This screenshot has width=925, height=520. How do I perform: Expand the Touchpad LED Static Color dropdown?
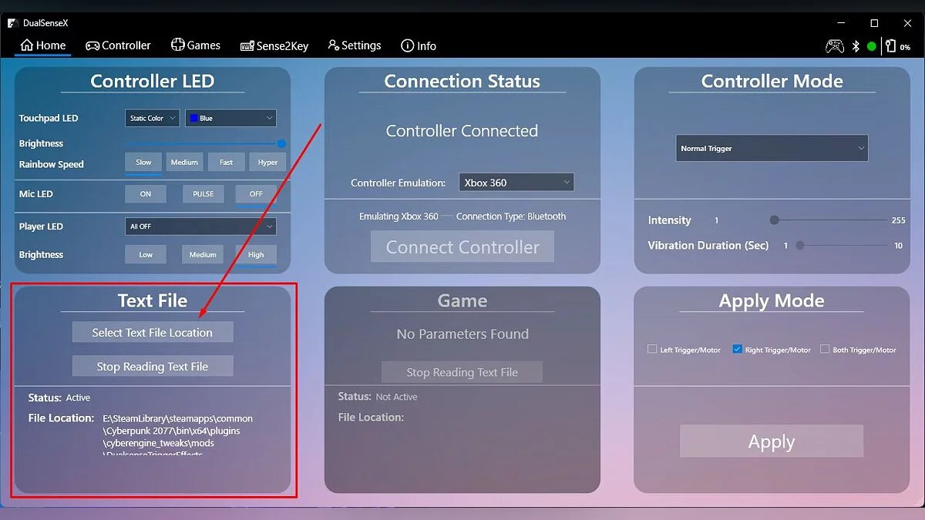(x=152, y=119)
